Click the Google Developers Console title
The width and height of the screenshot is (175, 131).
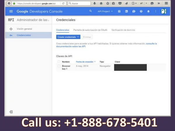[x=40, y=11]
